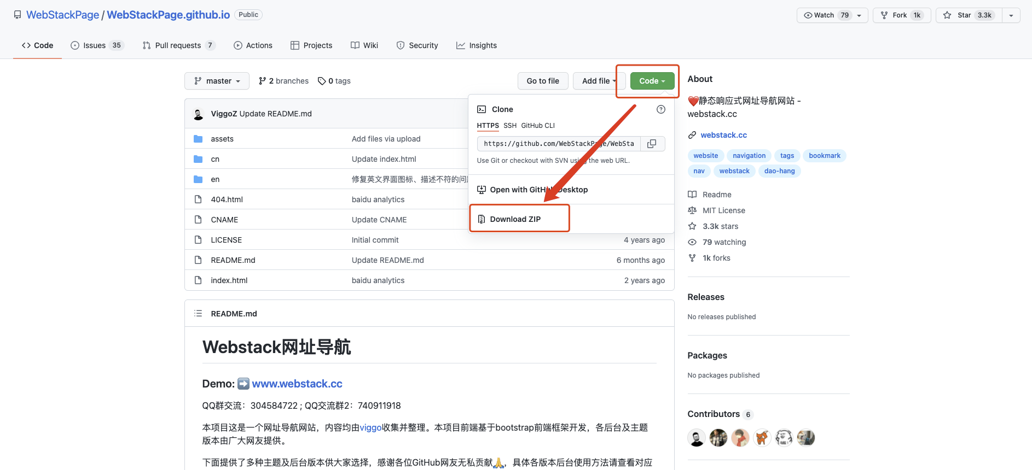Click the en folder icon
The width and height of the screenshot is (1032, 470).
[x=198, y=179]
